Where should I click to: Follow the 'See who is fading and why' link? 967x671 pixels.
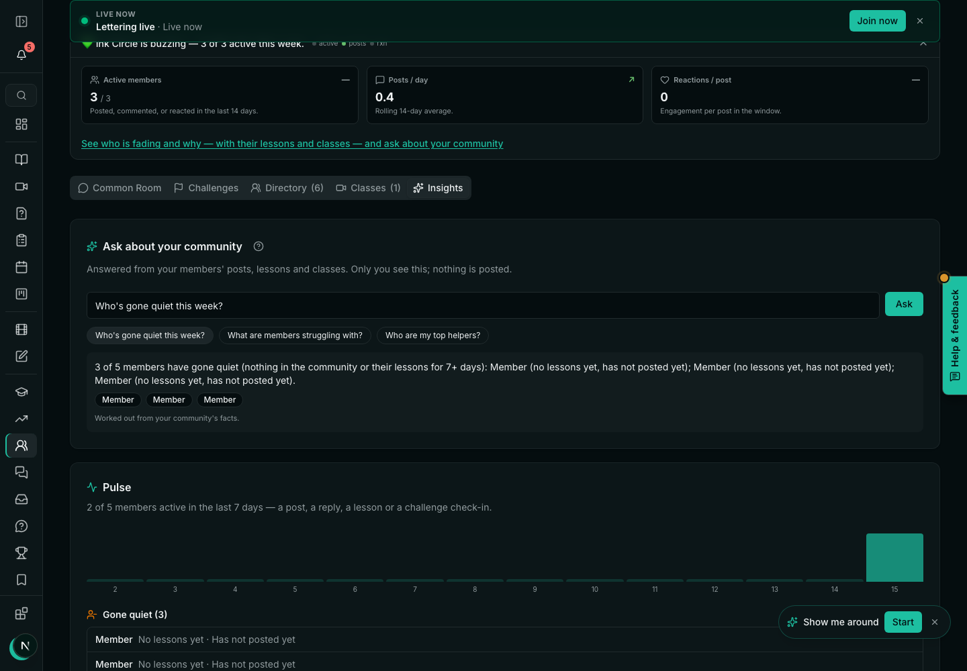click(x=292, y=144)
